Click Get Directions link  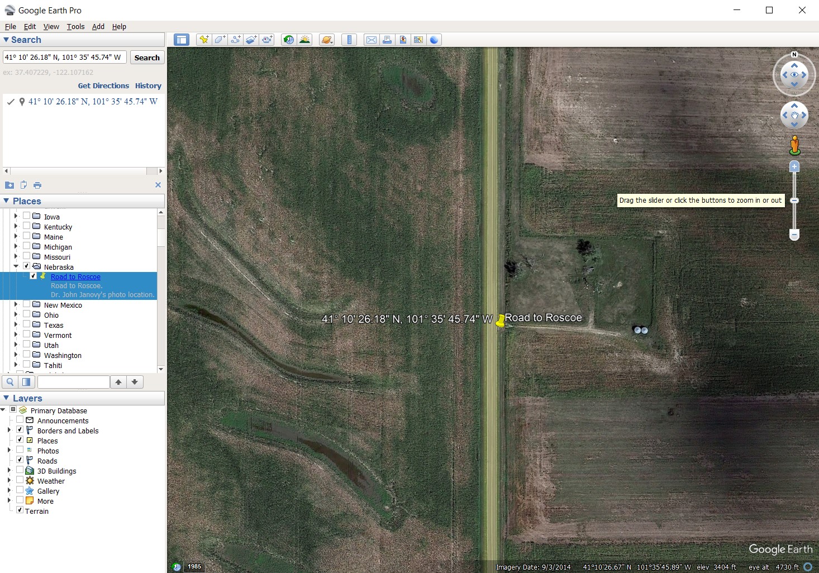tap(103, 85)
